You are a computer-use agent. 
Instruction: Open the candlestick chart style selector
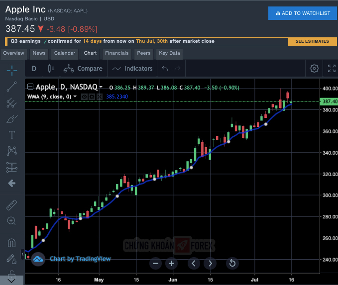coord(51,69)
